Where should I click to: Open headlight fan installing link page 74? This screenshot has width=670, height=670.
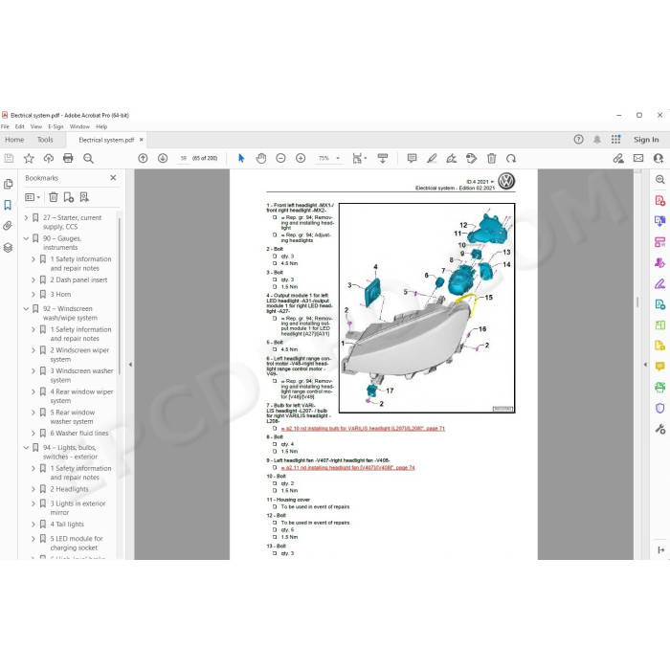(347, 467)
